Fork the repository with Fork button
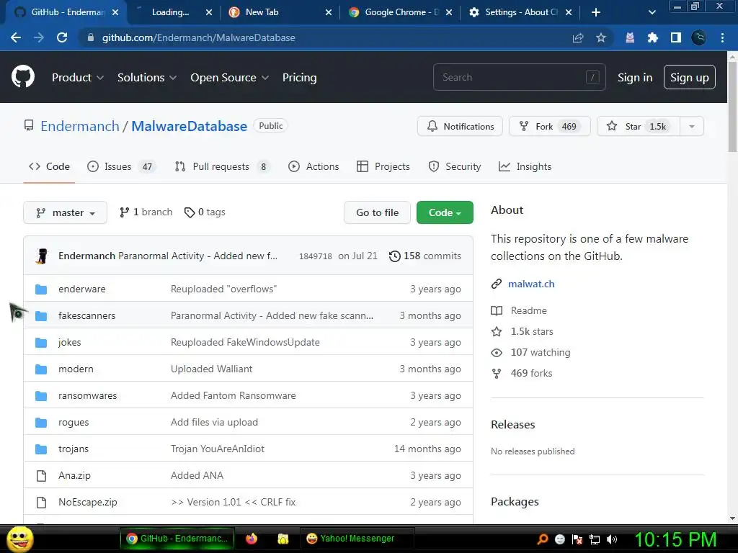 (x=549, y=127)
